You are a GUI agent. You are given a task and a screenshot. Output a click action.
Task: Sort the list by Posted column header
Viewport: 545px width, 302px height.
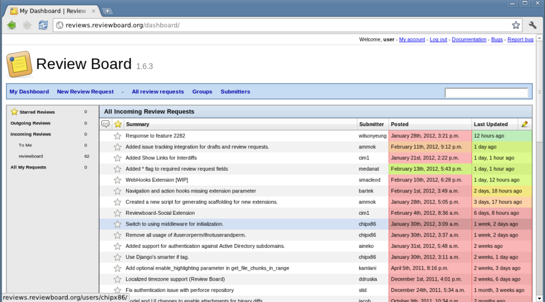click(x=400, y=124)
